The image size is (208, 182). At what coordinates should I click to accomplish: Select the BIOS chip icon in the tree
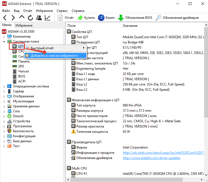pyautogui.click(x=15, y=76)
